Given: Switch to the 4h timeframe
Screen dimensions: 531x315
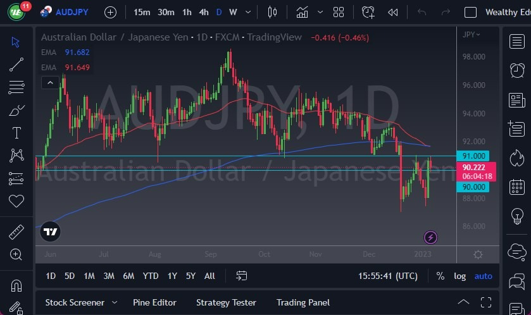Looking at the screenshot, I should [x=204, y=13].
